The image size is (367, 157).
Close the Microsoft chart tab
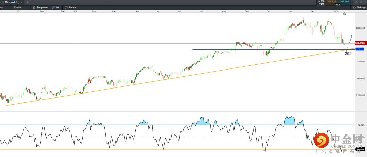pyautogui.click(x=22, y=2)
